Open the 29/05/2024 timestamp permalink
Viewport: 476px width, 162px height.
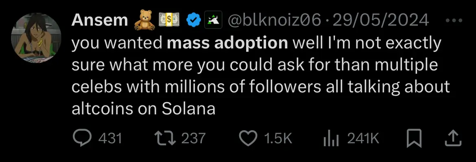pos(381,20)
